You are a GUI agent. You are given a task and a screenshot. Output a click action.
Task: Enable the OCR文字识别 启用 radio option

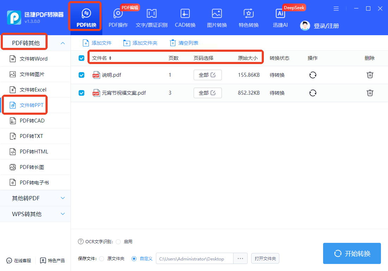(118, 242)
